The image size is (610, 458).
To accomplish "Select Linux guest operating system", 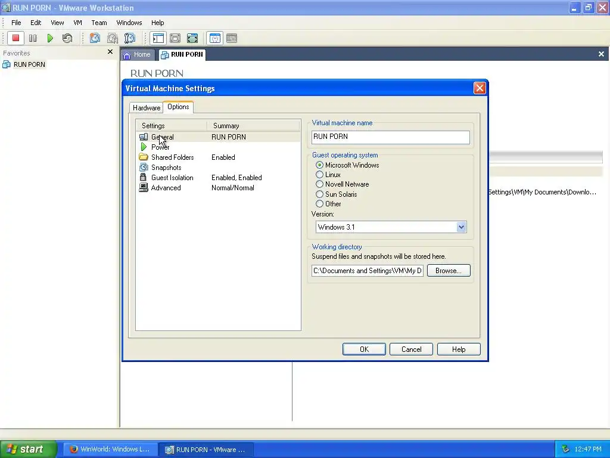I will click(x=319, y=175).
